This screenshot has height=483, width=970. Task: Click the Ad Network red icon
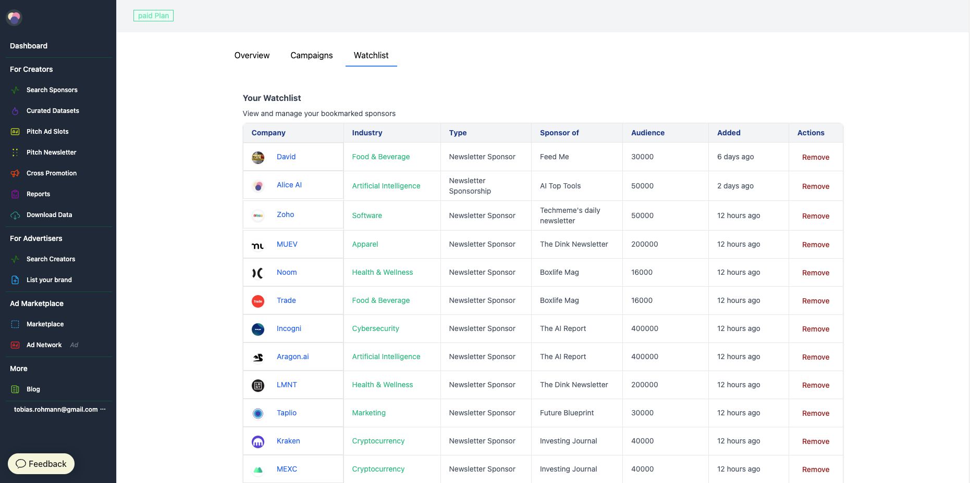tap(15, 345)
